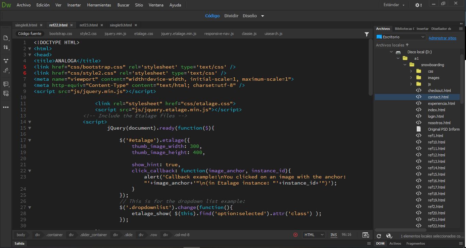Click the Format Source Code icon
Image resolution: width=466 pixels, height=248 pixels.
point(6,71)
